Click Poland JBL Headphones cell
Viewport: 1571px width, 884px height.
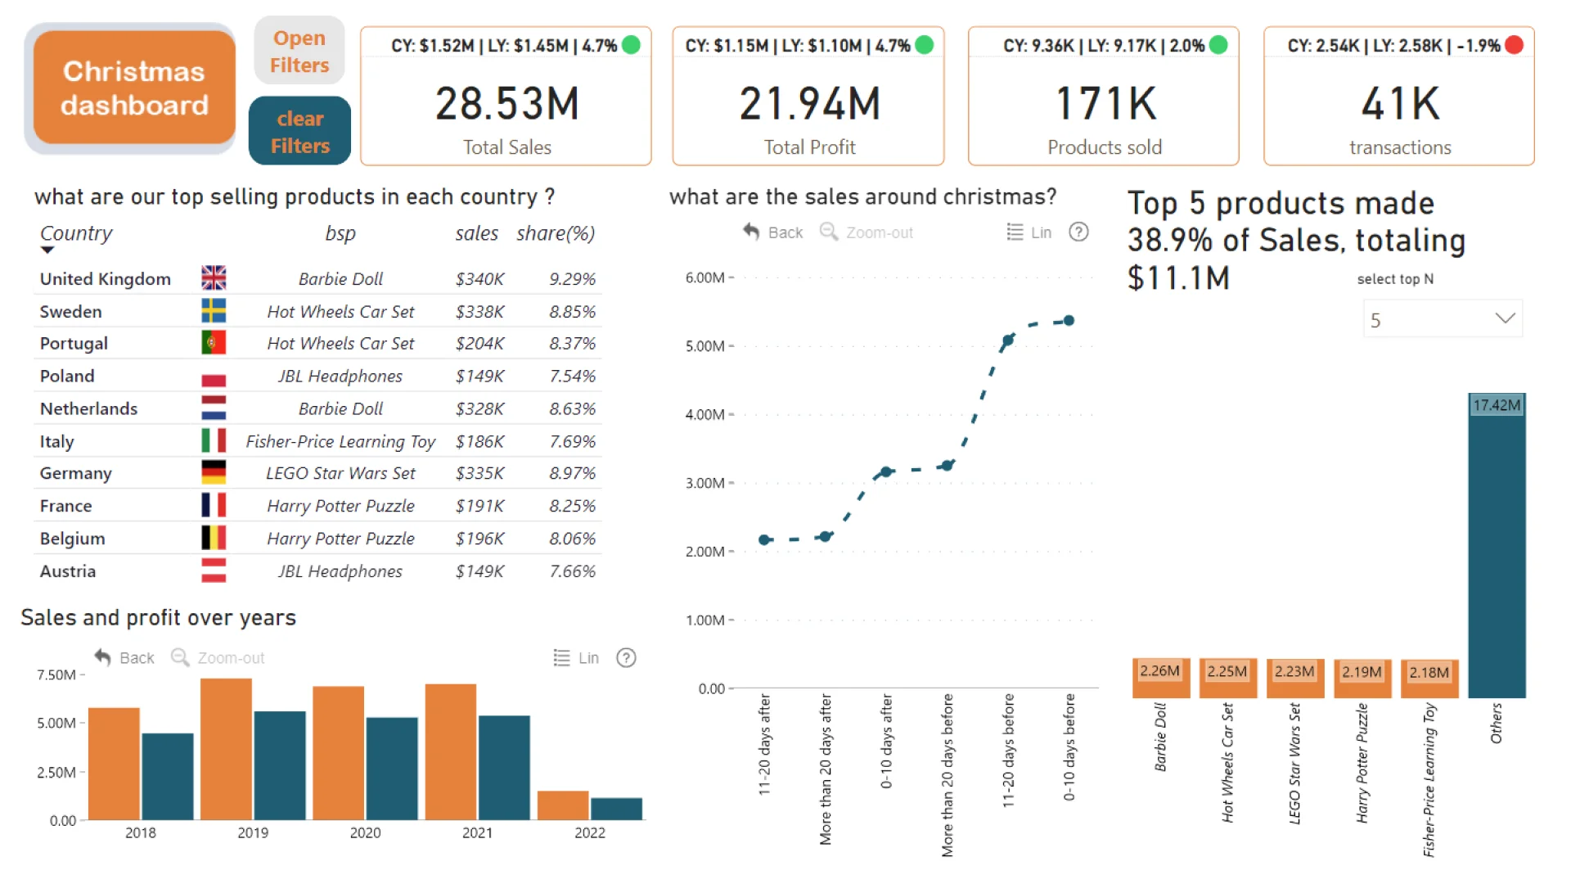pos(340,377)
